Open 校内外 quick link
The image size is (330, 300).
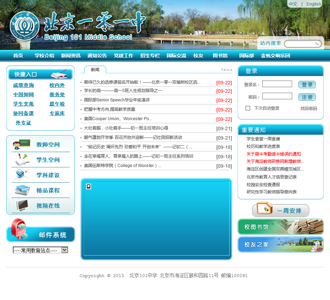coord(57,85)
